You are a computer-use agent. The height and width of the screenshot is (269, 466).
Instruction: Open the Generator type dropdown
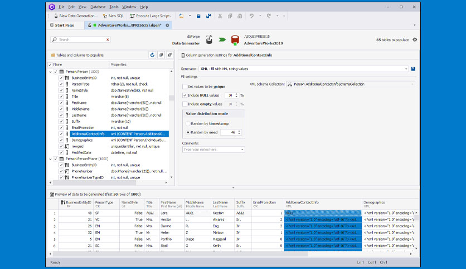coord(406,69)
